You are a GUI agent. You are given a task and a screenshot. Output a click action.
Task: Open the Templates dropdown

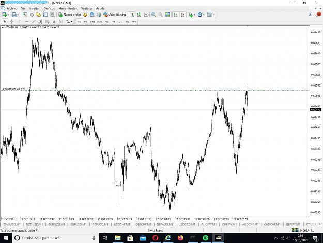pos(210,15)
